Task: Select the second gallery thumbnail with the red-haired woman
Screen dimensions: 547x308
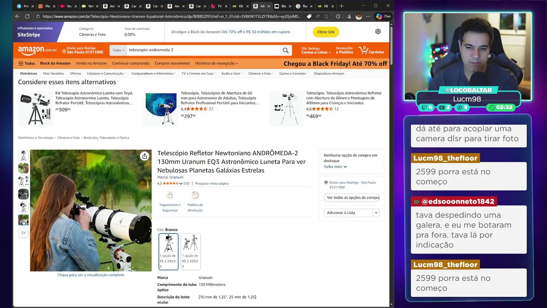Action: (24, 168)
